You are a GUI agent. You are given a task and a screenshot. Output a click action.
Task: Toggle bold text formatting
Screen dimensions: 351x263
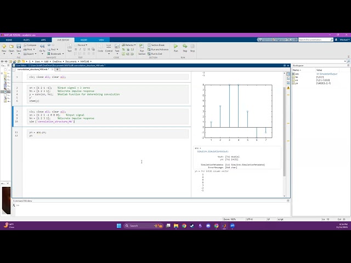[x=76, y=49]
